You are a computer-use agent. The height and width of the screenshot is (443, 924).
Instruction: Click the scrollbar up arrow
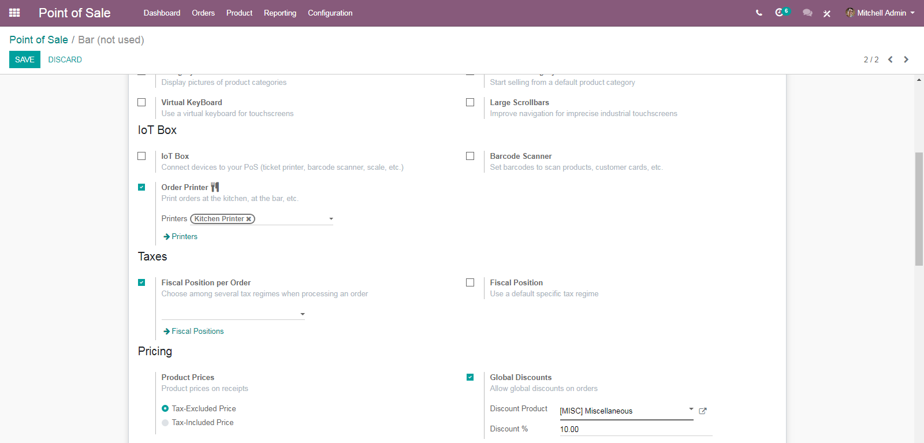pos(919,80)
